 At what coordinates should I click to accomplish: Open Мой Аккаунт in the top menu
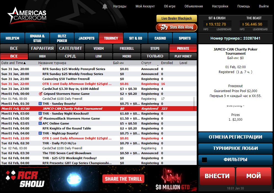click(x=145, y=6)
